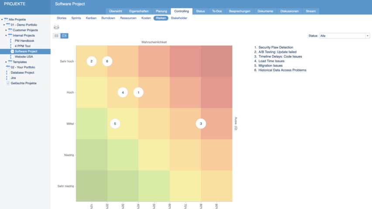Select risk bubble number 3 in matrix

201,124
